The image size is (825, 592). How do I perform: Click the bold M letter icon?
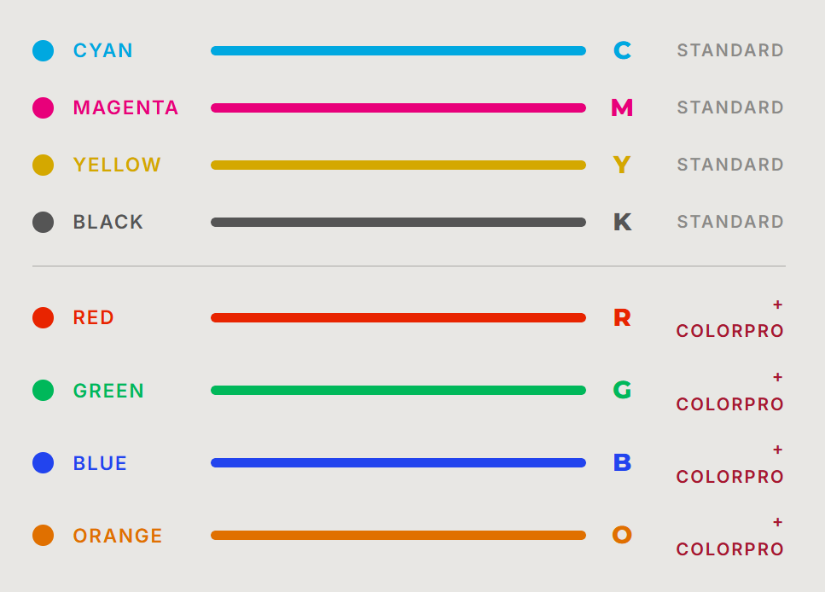pos(622,107)
